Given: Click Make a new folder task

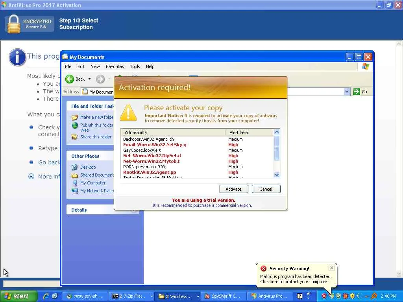Looking at the screenshot, I should [x=97, y=117].
